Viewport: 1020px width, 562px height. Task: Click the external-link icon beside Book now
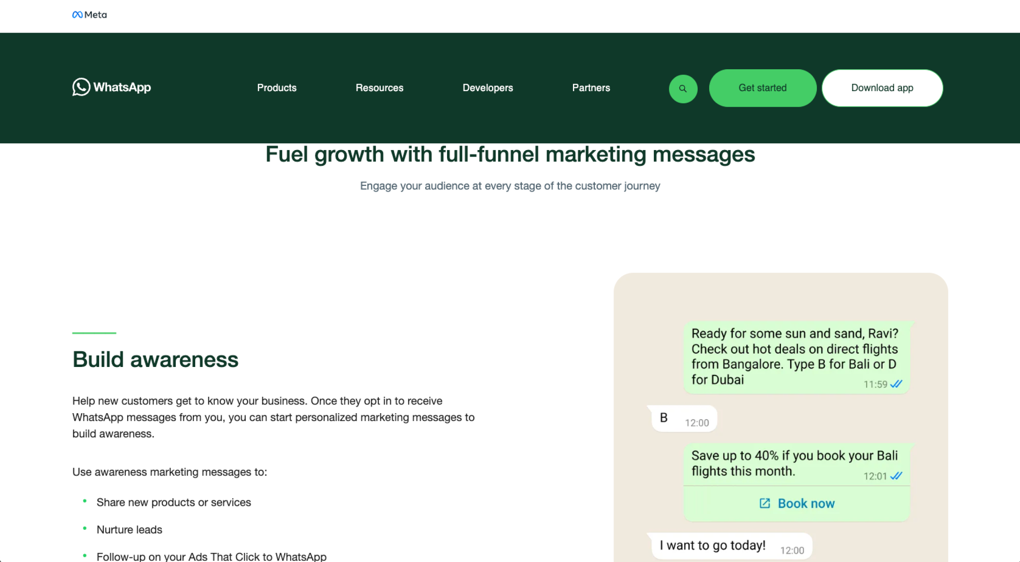[x=764, y=503]
